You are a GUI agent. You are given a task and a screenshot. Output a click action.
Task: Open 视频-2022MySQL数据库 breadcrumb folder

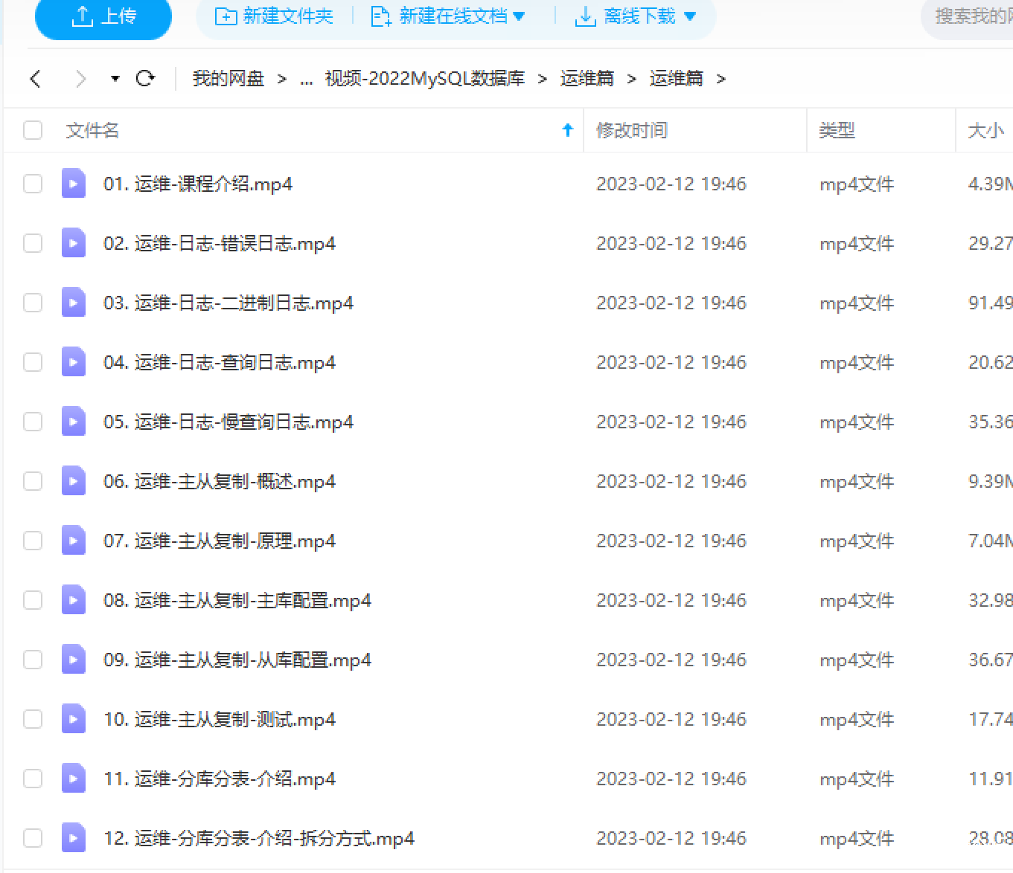425,78
